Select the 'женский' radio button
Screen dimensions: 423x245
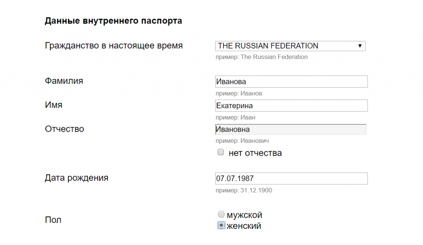point(221,226)
